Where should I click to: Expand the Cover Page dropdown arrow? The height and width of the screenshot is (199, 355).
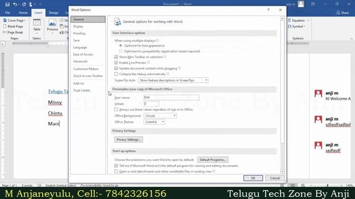pos(24,20)
